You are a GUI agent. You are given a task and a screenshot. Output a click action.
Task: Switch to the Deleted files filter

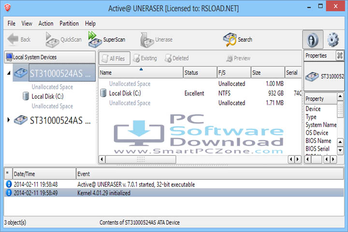(177, 58)
